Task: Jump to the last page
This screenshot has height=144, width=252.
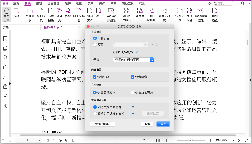Action: tap(60, 140)
